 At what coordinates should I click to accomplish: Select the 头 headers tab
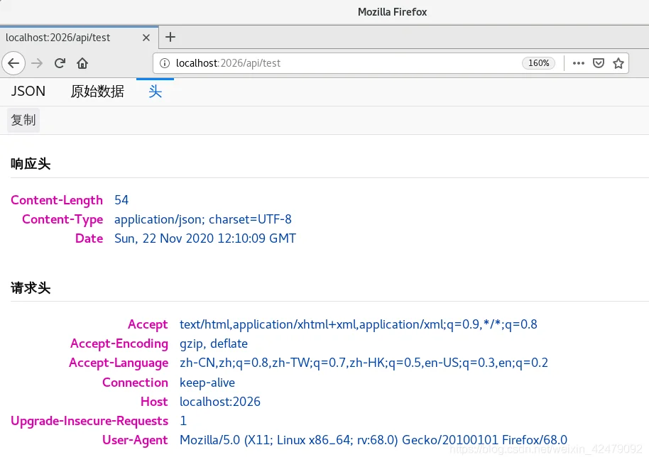point(156,92)
